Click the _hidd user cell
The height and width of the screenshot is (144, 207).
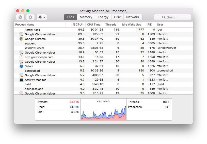coord(160,84)
